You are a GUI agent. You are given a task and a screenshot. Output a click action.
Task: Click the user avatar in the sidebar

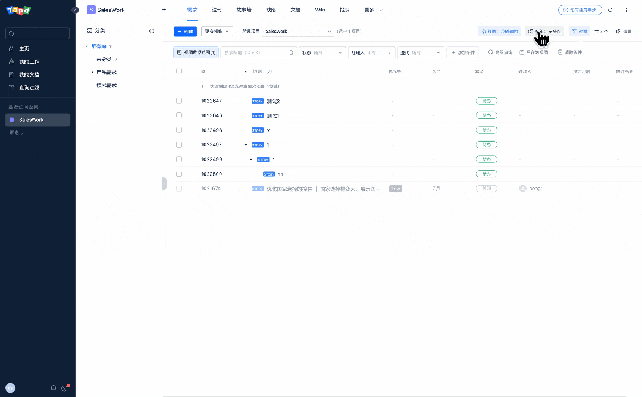pos(11,387)
